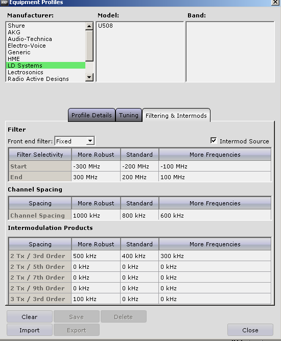Click the manufacturer list down arrow

[x=89, y=77]
